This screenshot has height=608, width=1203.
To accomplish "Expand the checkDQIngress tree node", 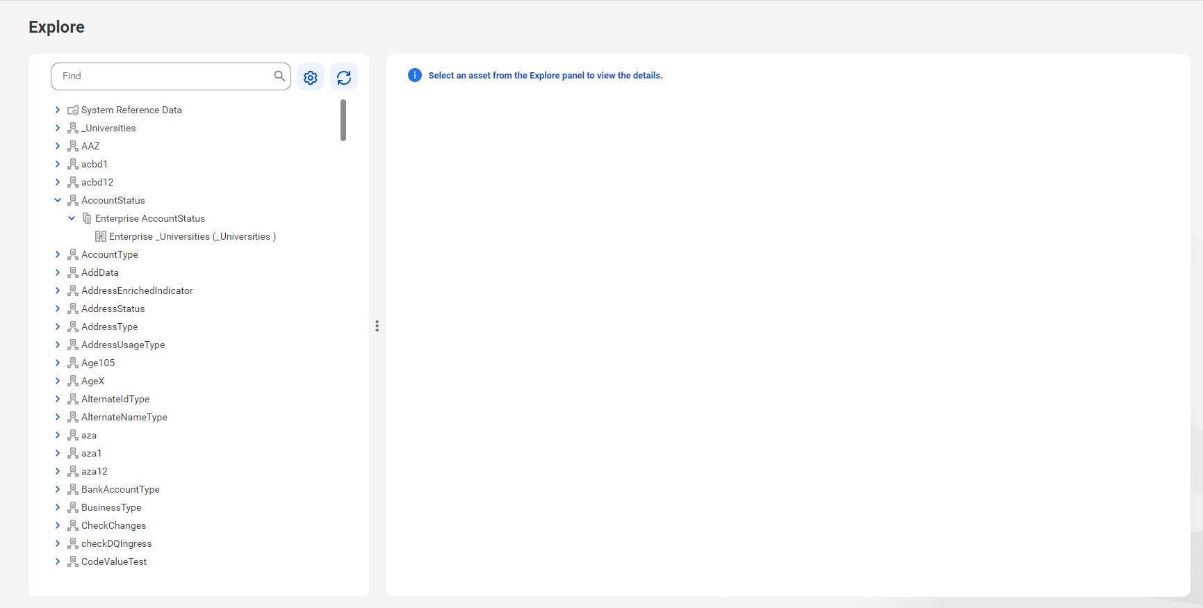I will [x=58, y=543].
